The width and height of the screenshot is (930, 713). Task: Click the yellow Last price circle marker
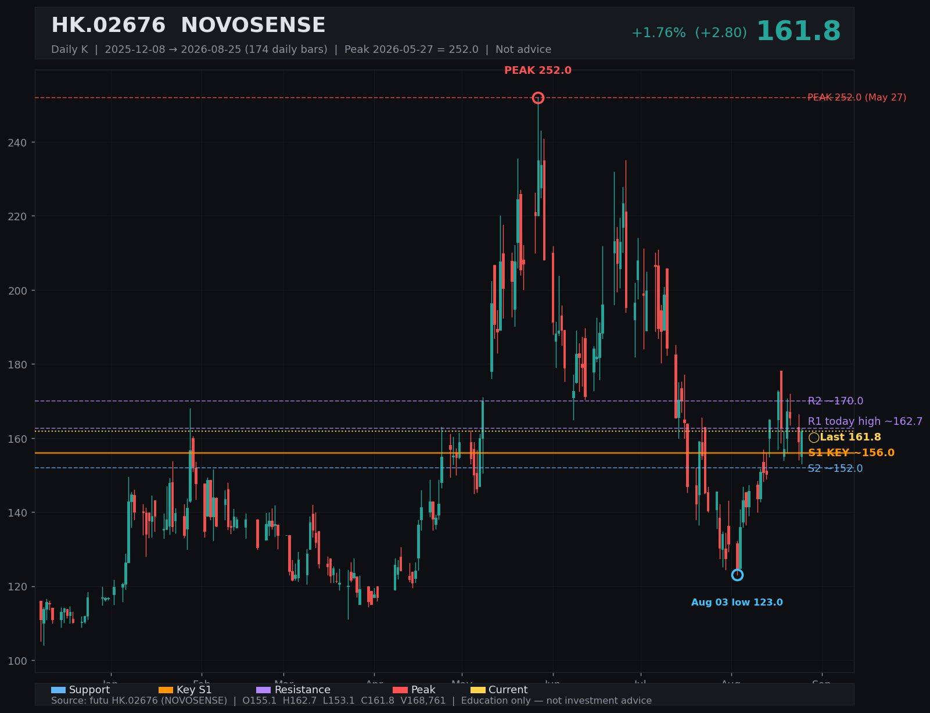point(814,438)
